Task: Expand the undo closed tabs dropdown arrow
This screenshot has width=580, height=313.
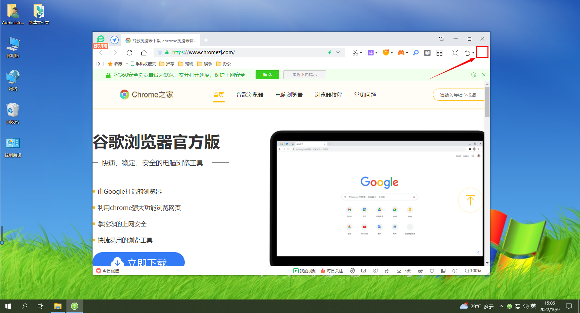Action: (473, 53)
